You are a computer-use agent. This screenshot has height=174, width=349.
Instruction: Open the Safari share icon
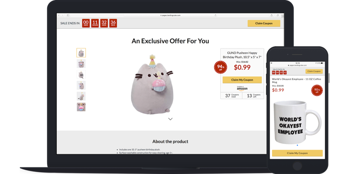[271, 15]
